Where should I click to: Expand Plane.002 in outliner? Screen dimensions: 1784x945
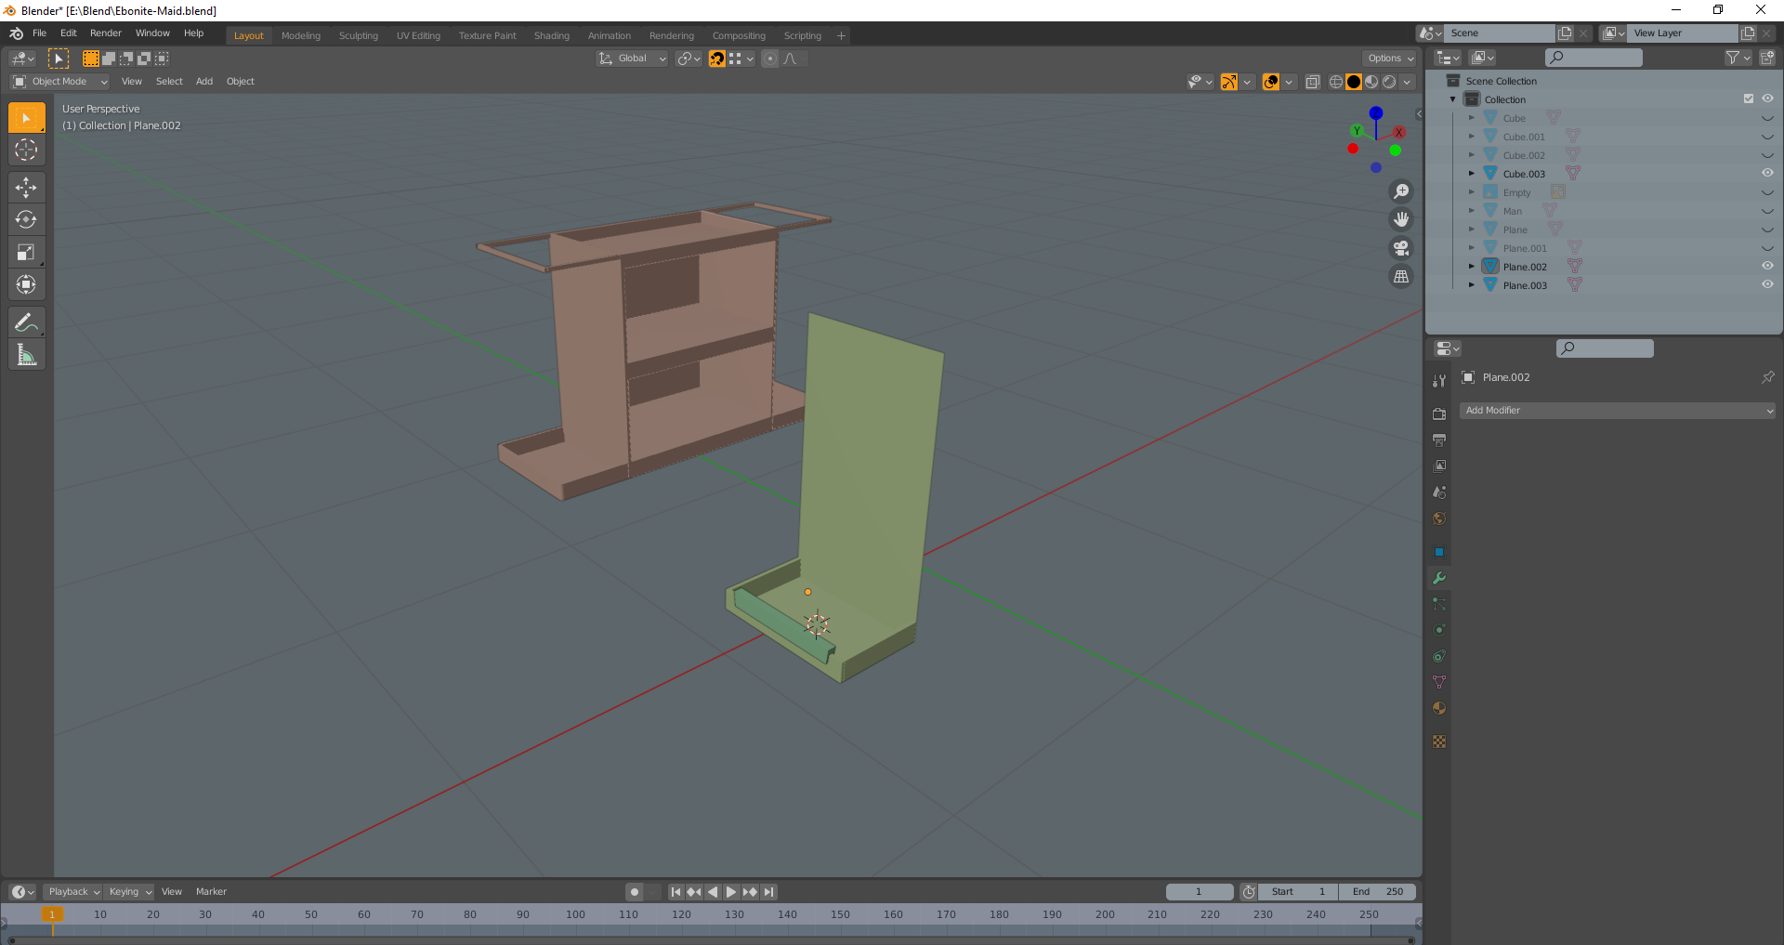pos(1472,267)
